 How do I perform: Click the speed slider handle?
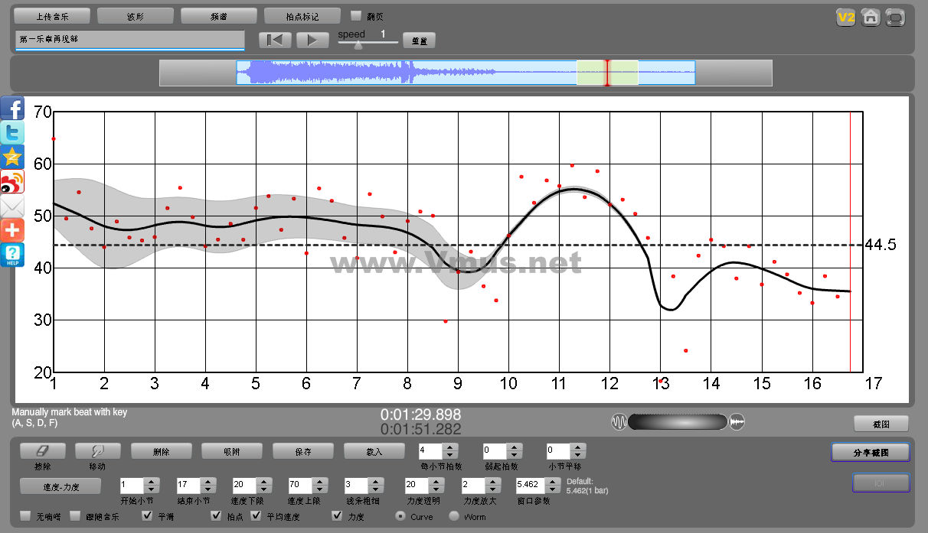(358, 45)
